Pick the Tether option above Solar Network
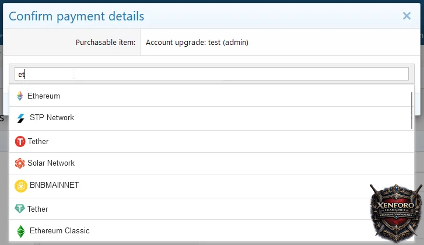Image resolution: width=424 pixels, height=245 pixels. coord(38,141)
